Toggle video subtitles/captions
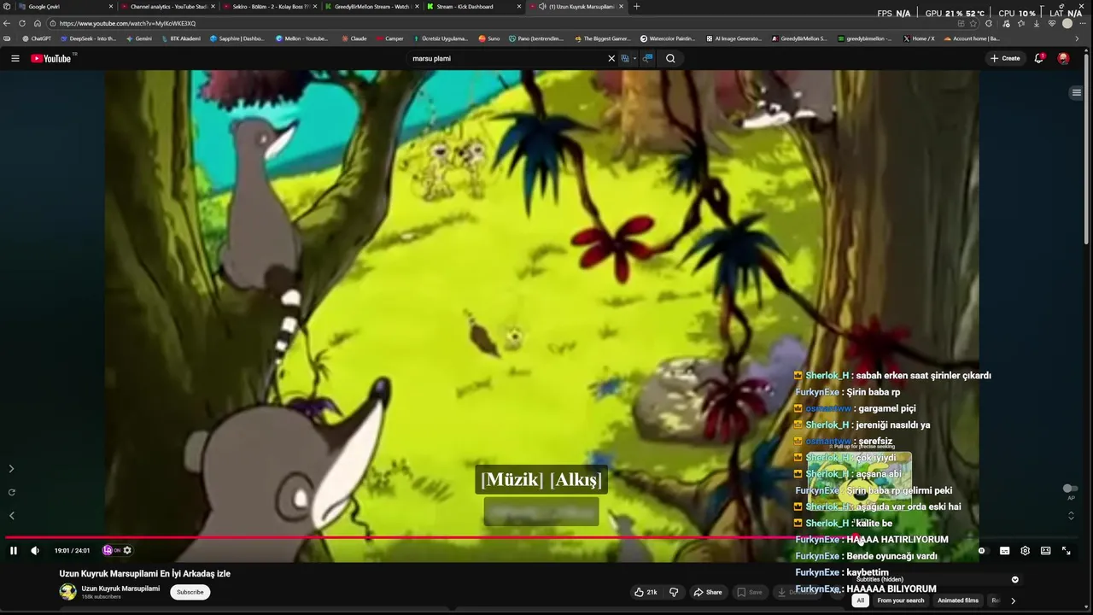Screen dimensions: 1093x615 (x=1004, y=551)
